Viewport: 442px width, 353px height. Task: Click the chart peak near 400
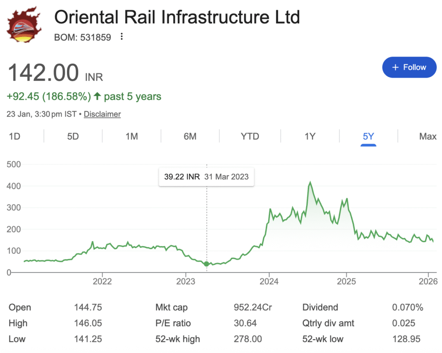[x=310, y=183]
